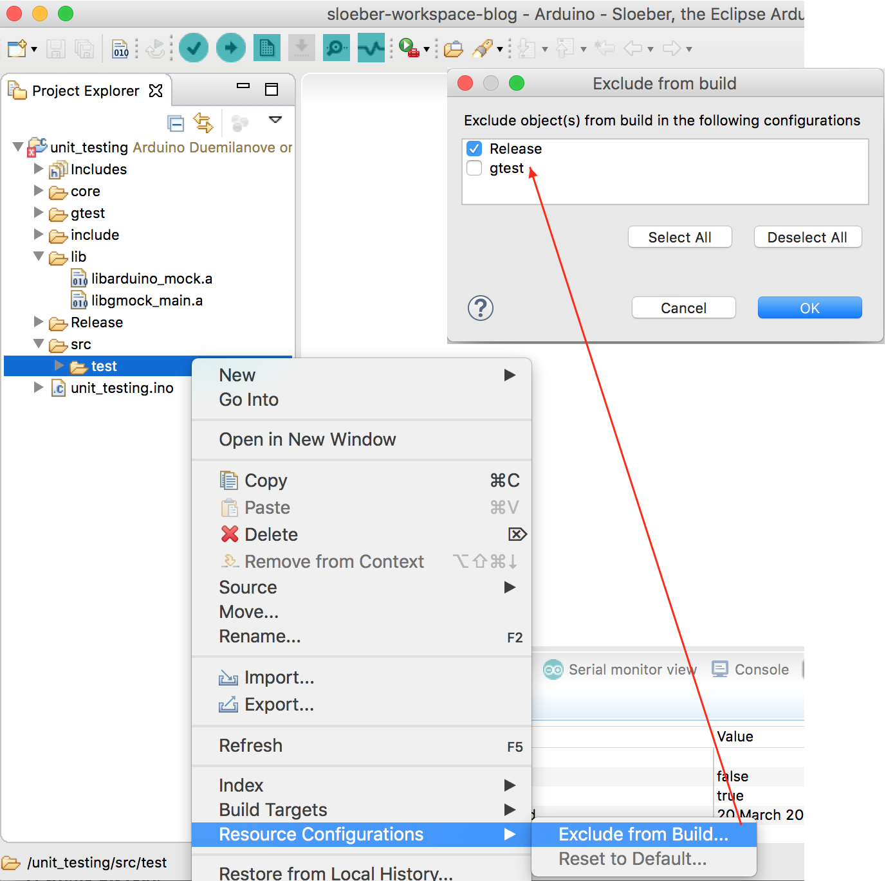886x881 pixels.
Task: Switch to the Console view
Action: 762,669
